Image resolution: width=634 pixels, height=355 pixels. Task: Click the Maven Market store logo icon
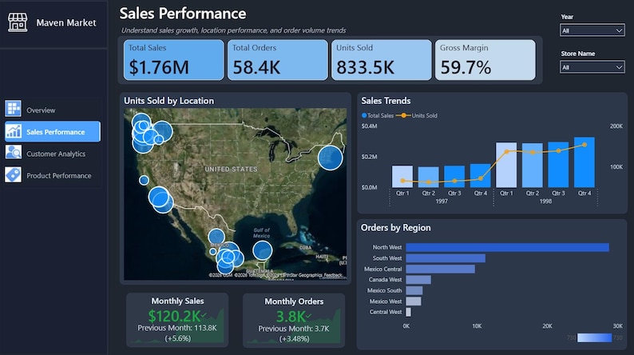18,22
